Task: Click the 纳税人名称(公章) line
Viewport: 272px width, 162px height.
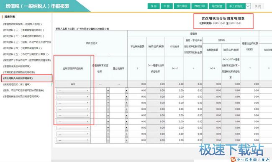Action: [82, 29]
